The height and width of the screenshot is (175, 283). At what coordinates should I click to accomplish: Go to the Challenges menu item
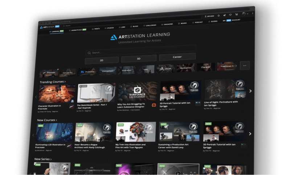(x=150, y=26)
